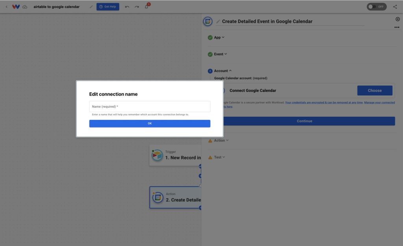Open the Workload logo home
403x246 pixels.
pos(16,7)
